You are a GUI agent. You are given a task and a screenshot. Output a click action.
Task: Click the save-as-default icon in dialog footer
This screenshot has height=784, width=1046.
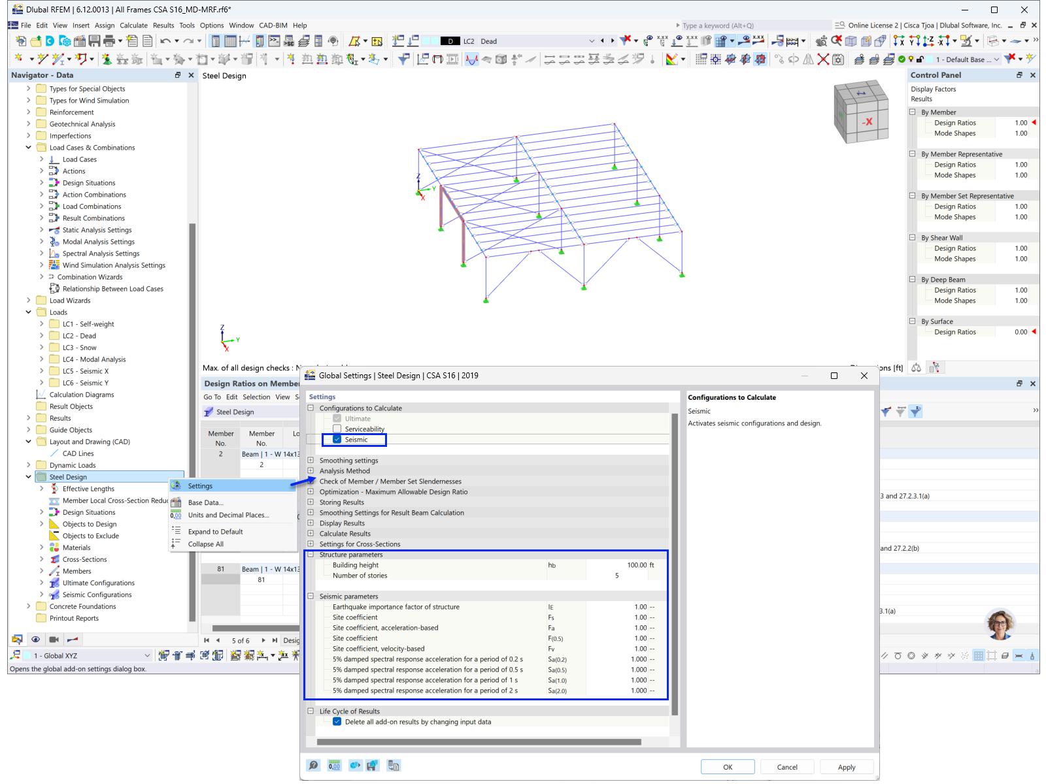click(373, 766)
